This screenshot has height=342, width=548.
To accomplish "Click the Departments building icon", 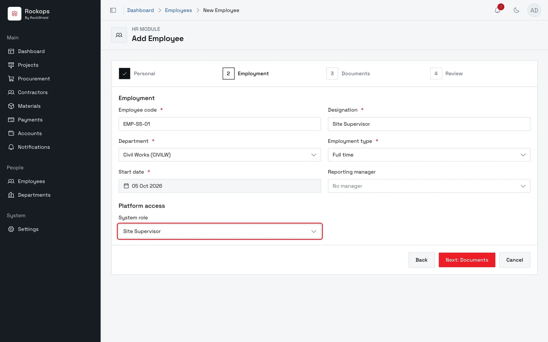I will click(11, 195).
